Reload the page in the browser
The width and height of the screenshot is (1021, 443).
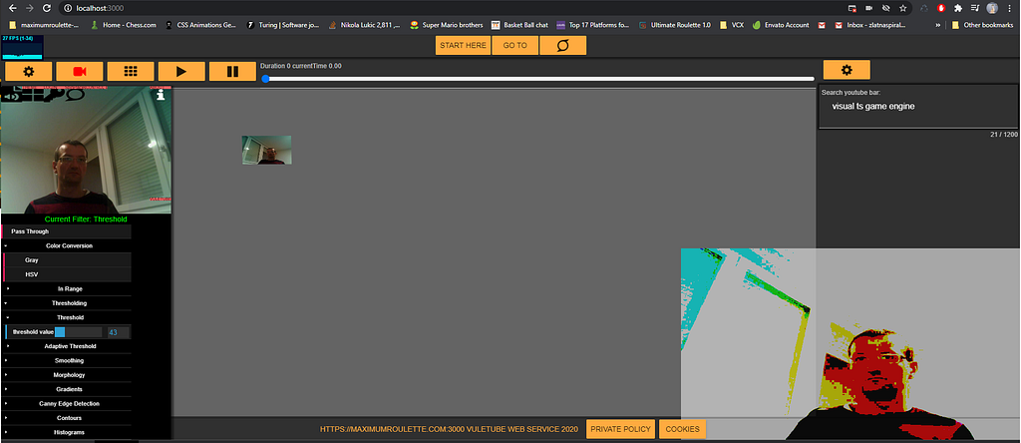(46, 8)
